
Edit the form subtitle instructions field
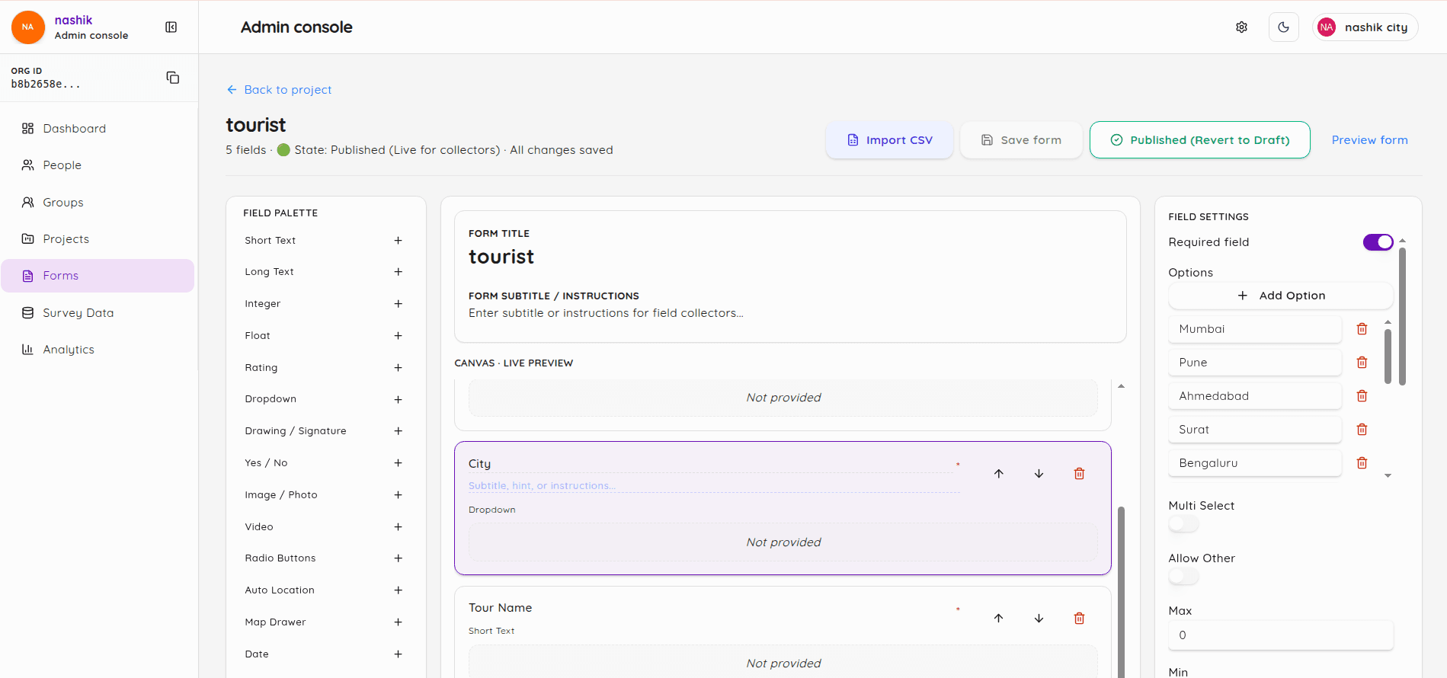(790, 313)
